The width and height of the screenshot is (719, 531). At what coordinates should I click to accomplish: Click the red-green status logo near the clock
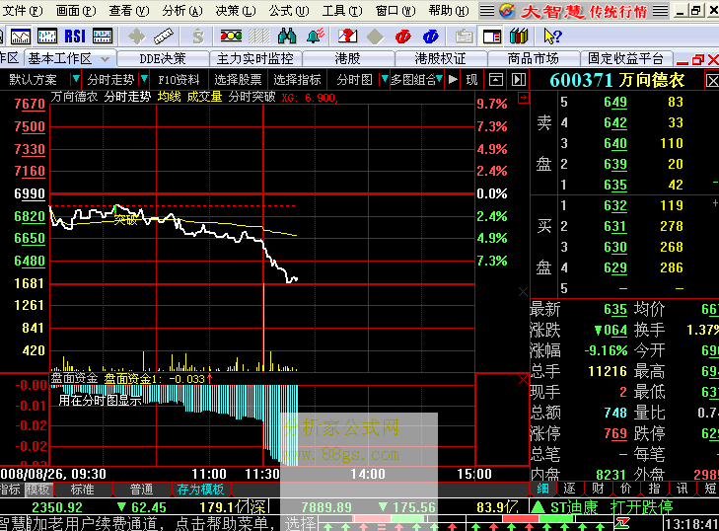tap(622, 523)
